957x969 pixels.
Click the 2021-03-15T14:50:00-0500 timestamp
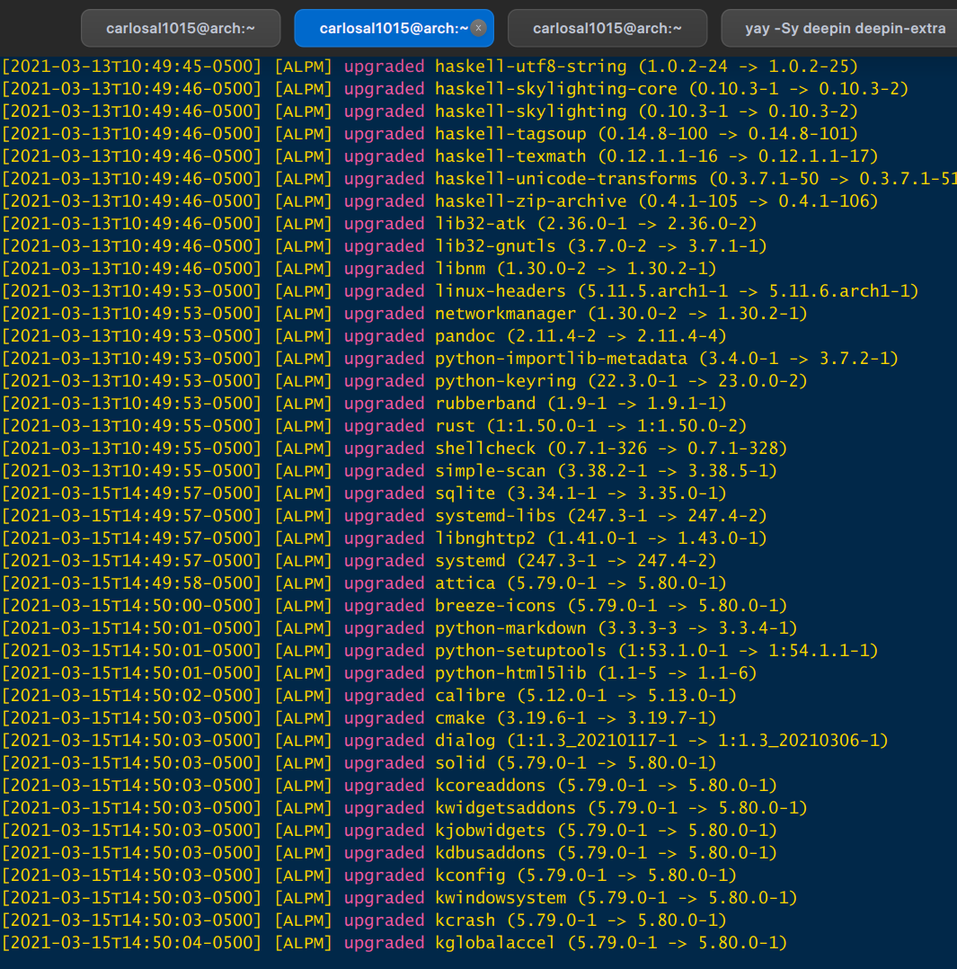131,606
